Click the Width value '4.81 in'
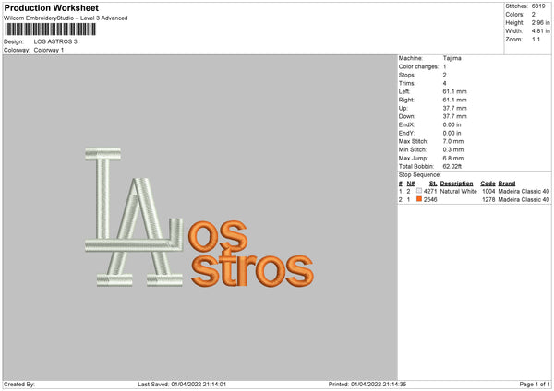Screen dimensions: 554x391 [x=541, y=31]
